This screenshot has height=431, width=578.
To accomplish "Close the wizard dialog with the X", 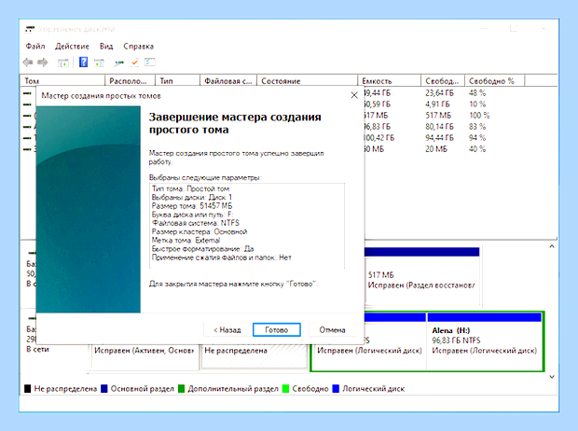I will pyautogui.click(x=354, y=95).
